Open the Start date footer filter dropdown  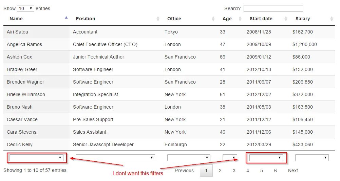(266, 158)
